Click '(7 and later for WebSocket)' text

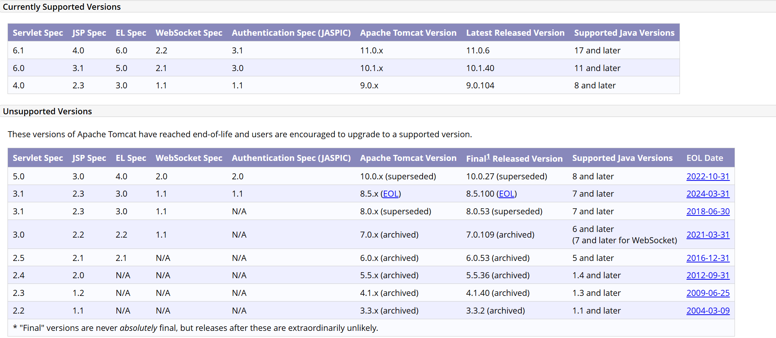(625, 240)
